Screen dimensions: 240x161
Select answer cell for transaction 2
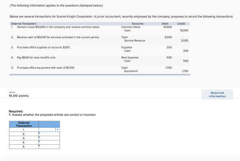pos(49,134)
